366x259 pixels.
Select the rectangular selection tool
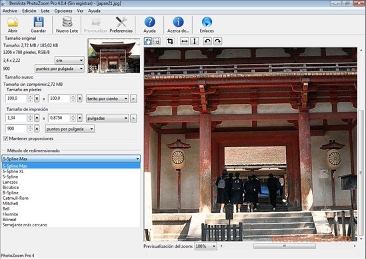[x=156, y=41]
